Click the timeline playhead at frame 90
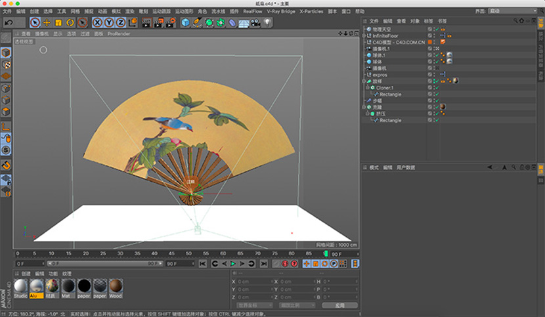The height and width of the screenshot is (317, 545). tap(326, 254)
